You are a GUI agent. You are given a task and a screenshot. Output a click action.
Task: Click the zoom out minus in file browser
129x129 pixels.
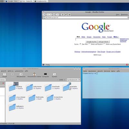click(x=58, y=80)
